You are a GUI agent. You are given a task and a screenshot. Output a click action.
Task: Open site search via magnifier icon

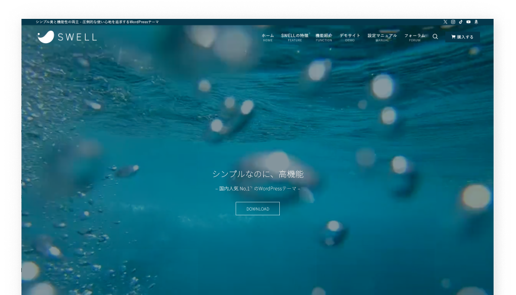pyautogui.click(x=435, y=37)
